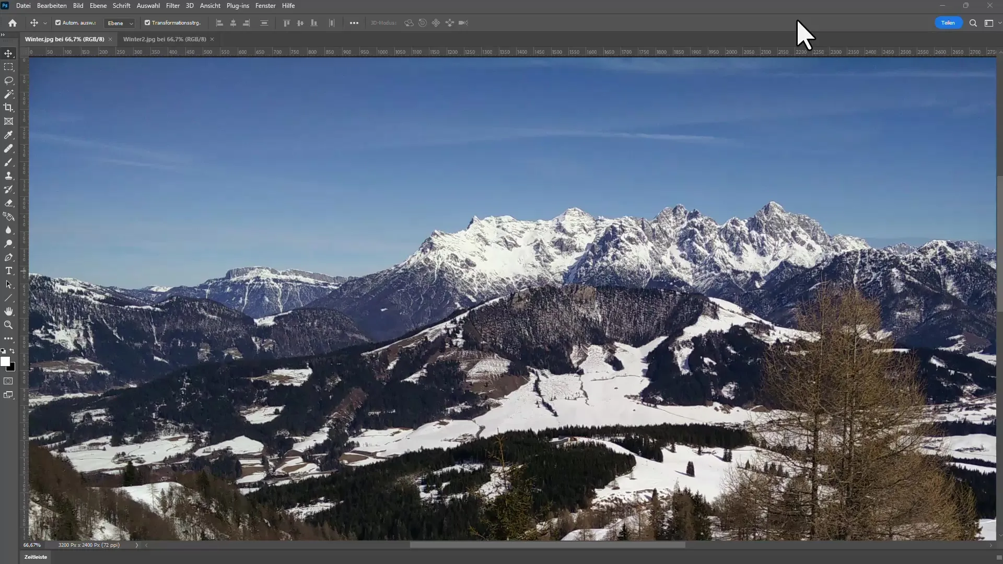This screenshot has width=1003, height=564.
Task: Close the Winter2.jpg document tab
Action: [212, 39]
